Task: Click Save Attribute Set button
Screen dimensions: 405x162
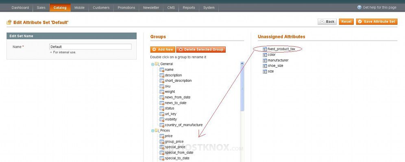Action: (377, 22)
